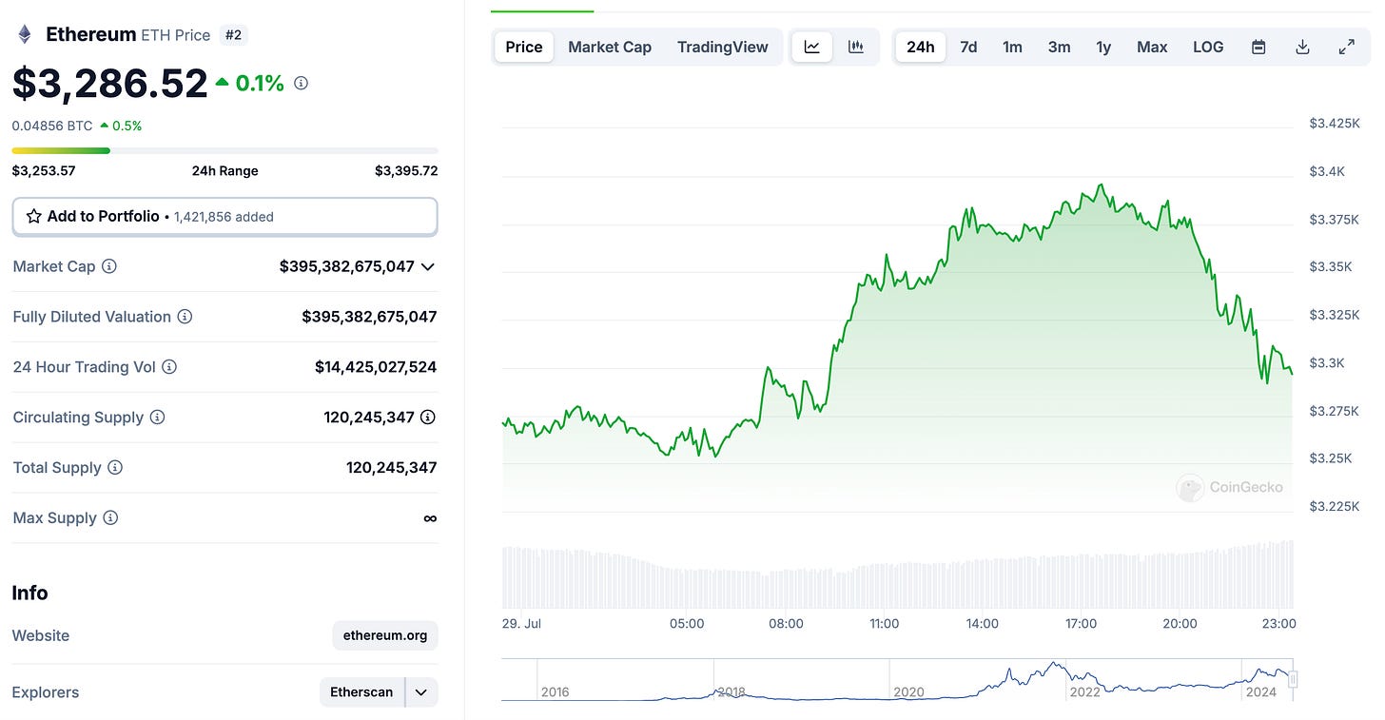Click the star icon in Add to Portfolio
This screenshot has height=720, width=1385.
[x=33, y=217]
